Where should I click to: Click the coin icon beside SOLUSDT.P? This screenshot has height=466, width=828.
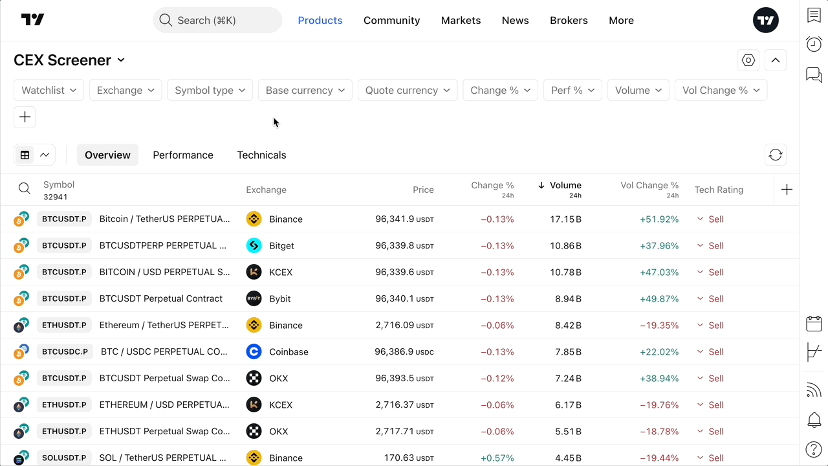(x=21, y=458)
